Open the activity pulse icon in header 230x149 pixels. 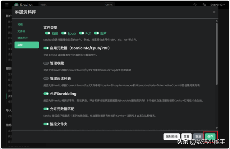[195, 5]
